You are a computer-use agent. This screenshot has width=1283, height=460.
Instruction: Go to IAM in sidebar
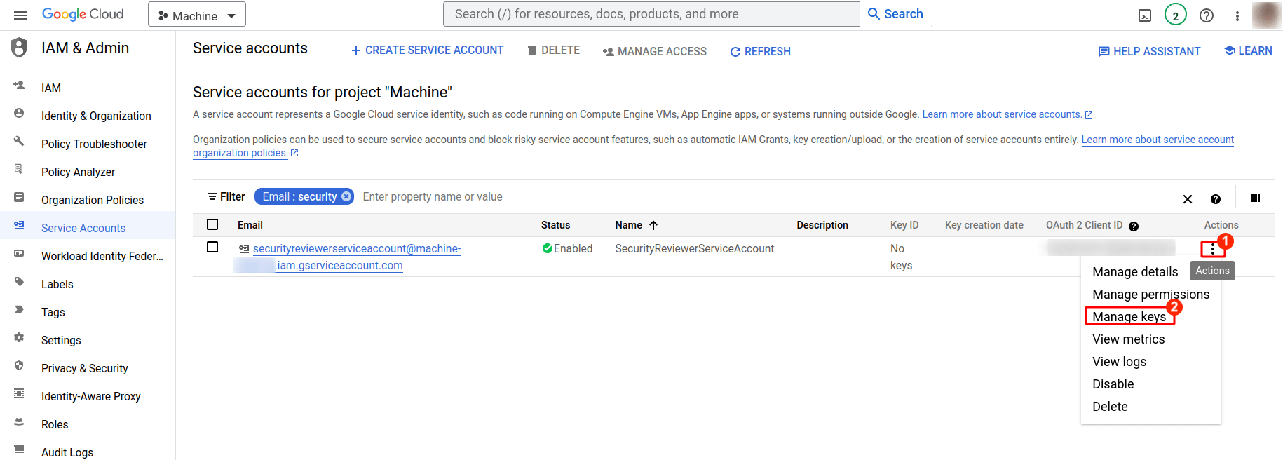[51, 88]
